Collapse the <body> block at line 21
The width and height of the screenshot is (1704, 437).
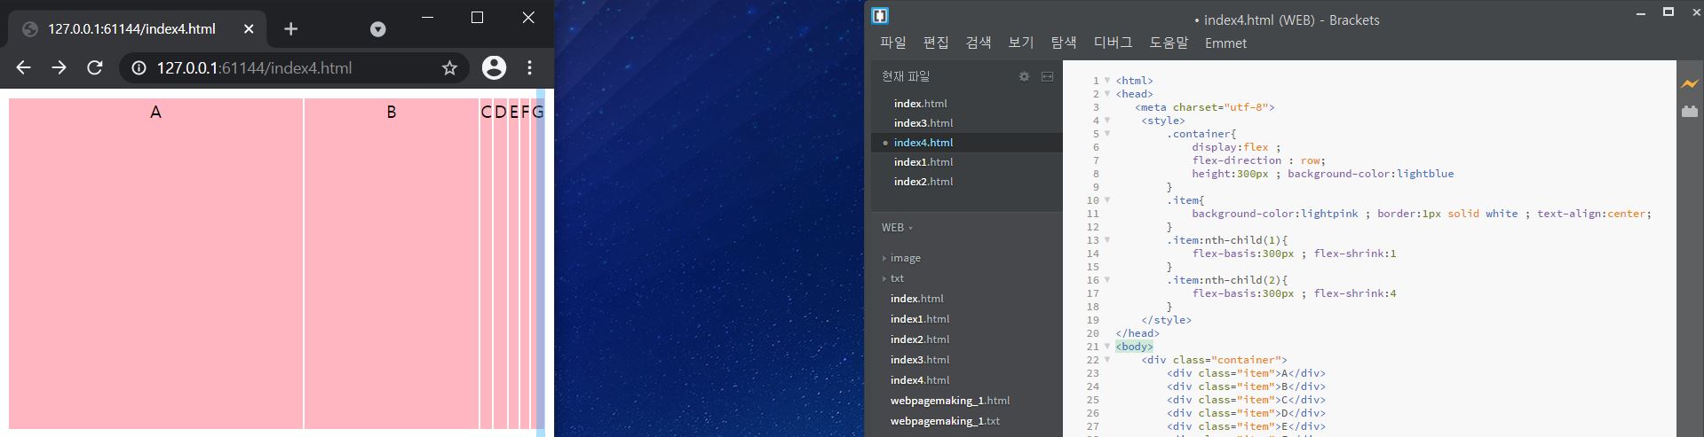click(1107, 347)
